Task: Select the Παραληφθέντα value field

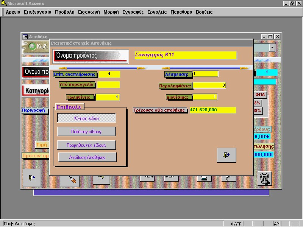Action: 209,86
